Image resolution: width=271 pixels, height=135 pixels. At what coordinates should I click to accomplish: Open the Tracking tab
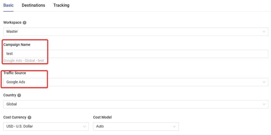(x=61, y=5)
